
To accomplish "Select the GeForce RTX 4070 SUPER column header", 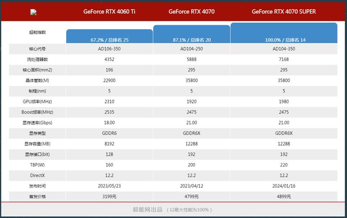I will pos(283,12).
